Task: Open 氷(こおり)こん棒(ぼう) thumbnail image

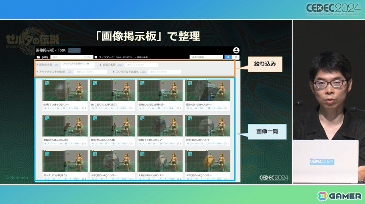Action: click(112, 90)
